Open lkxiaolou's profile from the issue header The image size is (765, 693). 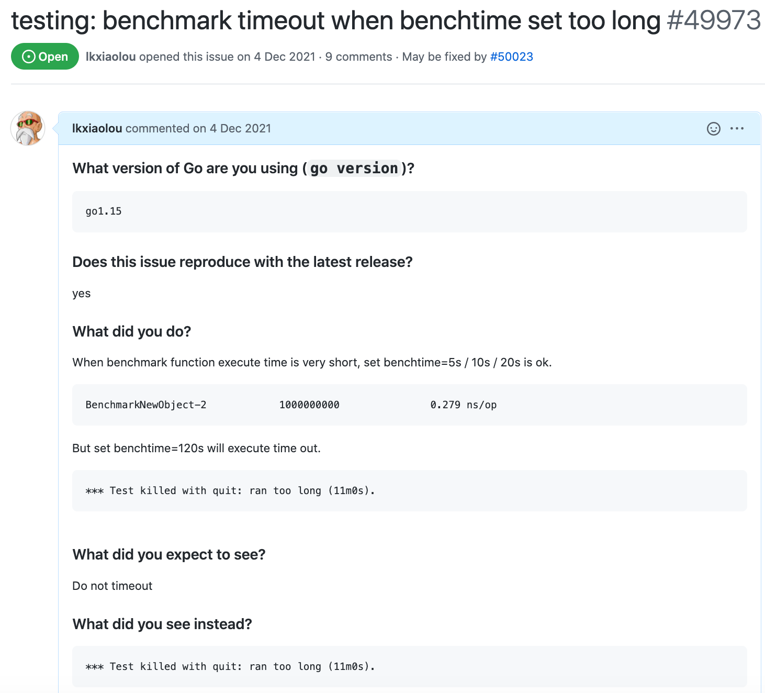111,57
